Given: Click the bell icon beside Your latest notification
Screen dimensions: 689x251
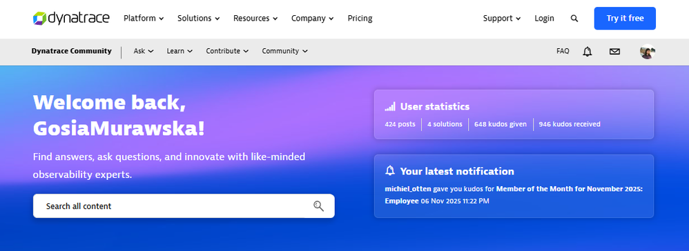Looking at the screenshot, I should tap(390, 171).
